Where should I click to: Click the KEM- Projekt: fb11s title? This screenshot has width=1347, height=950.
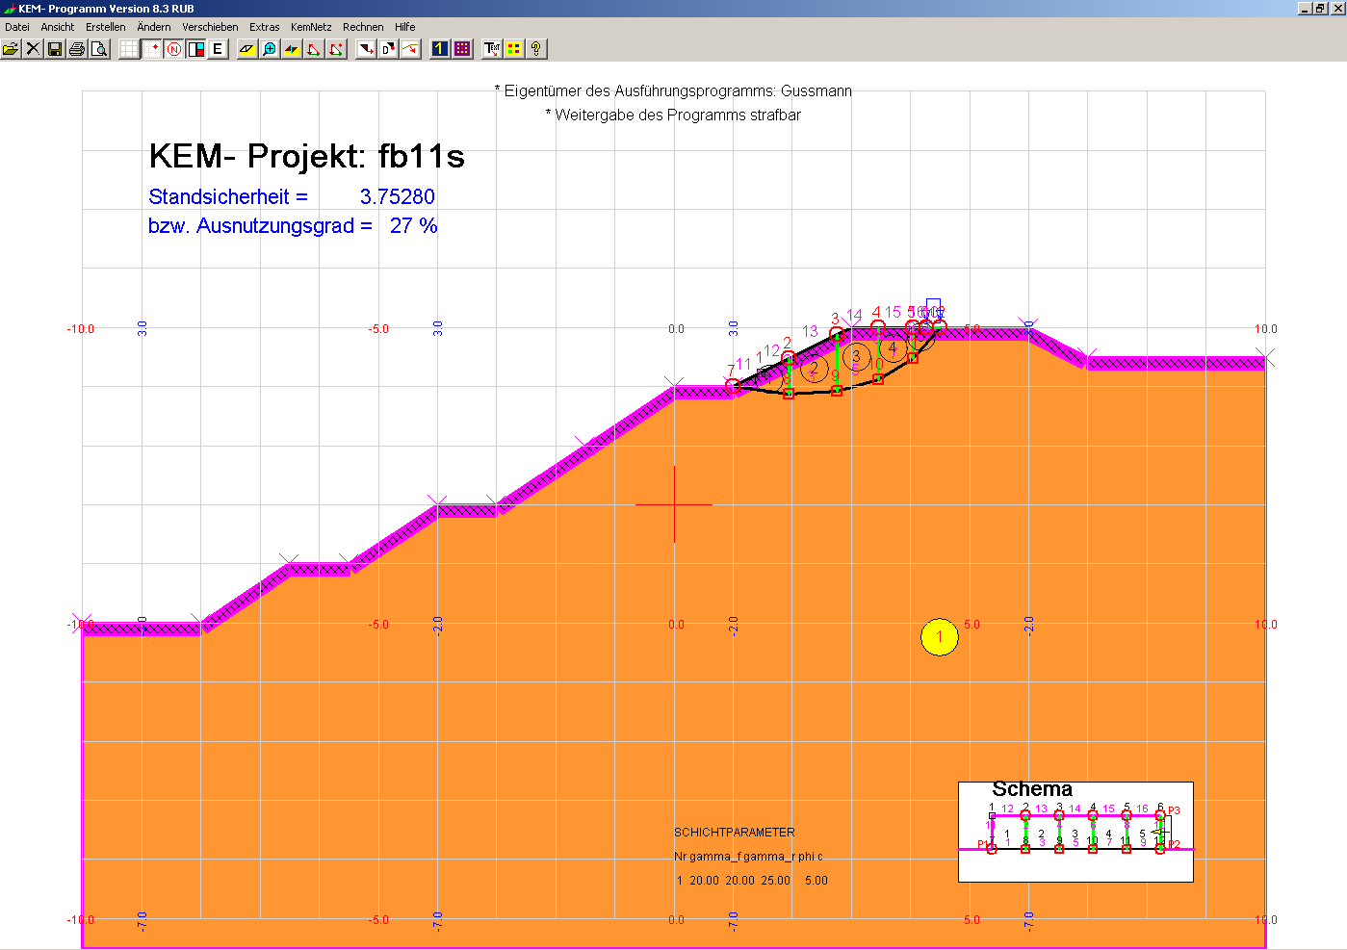coord(306,156)
